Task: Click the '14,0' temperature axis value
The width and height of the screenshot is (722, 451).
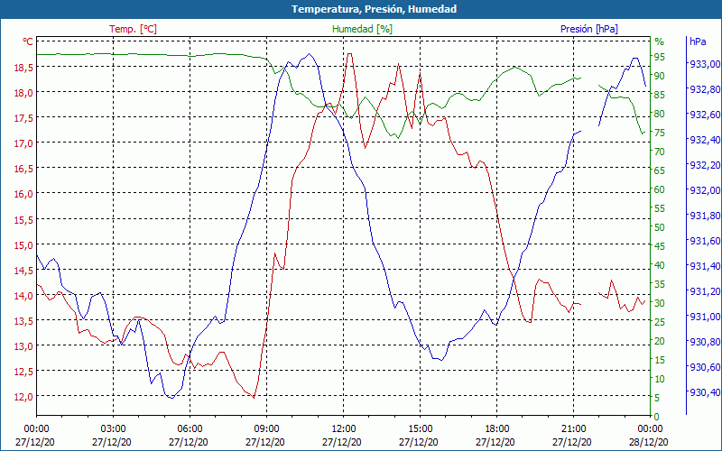Action: point(23,296)
